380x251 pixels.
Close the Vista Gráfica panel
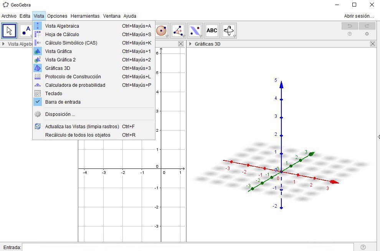(181, 44)
